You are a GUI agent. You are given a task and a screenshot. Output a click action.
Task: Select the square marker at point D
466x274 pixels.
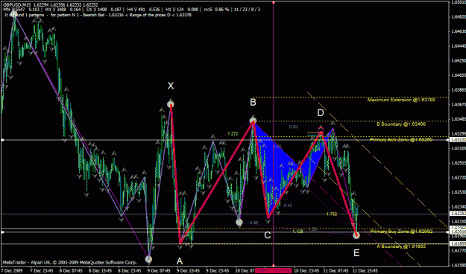point(321,130)
